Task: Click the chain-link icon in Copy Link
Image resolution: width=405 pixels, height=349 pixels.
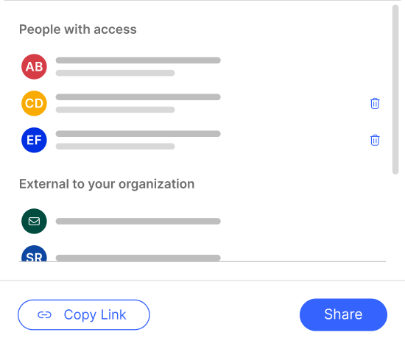Action: [x=44, y=315]
